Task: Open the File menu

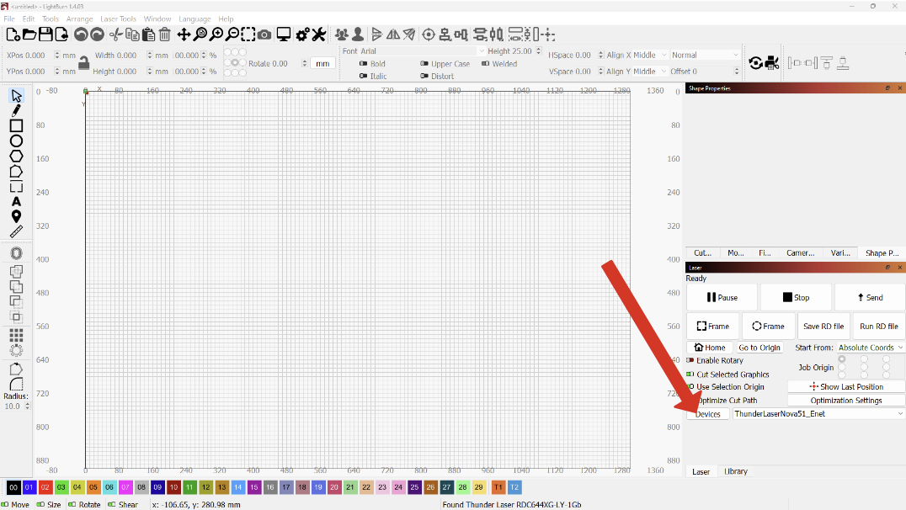Action: point(9,19)
